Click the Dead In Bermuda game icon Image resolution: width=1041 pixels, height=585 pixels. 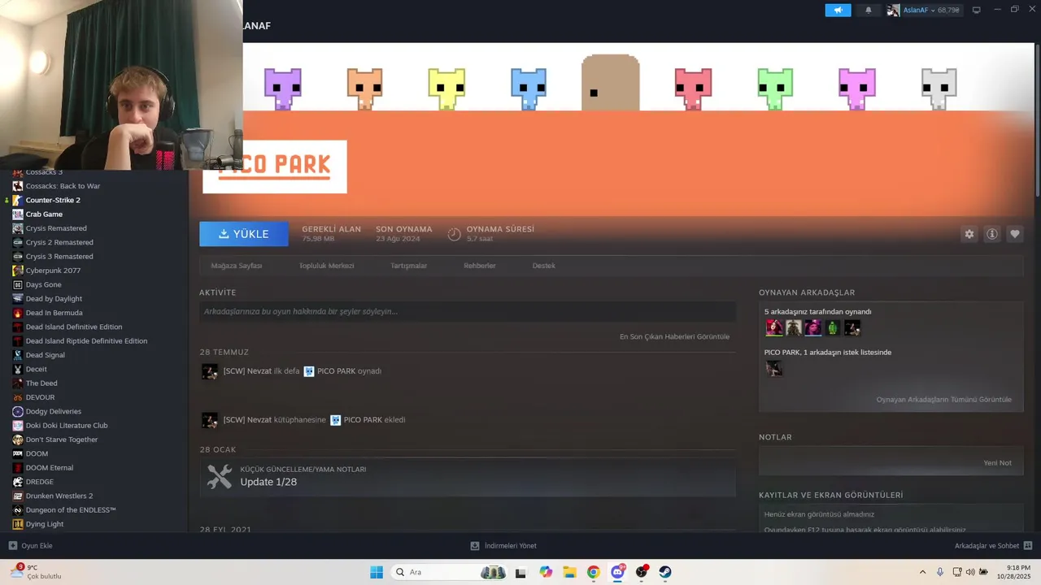click(x=18, y=313)
